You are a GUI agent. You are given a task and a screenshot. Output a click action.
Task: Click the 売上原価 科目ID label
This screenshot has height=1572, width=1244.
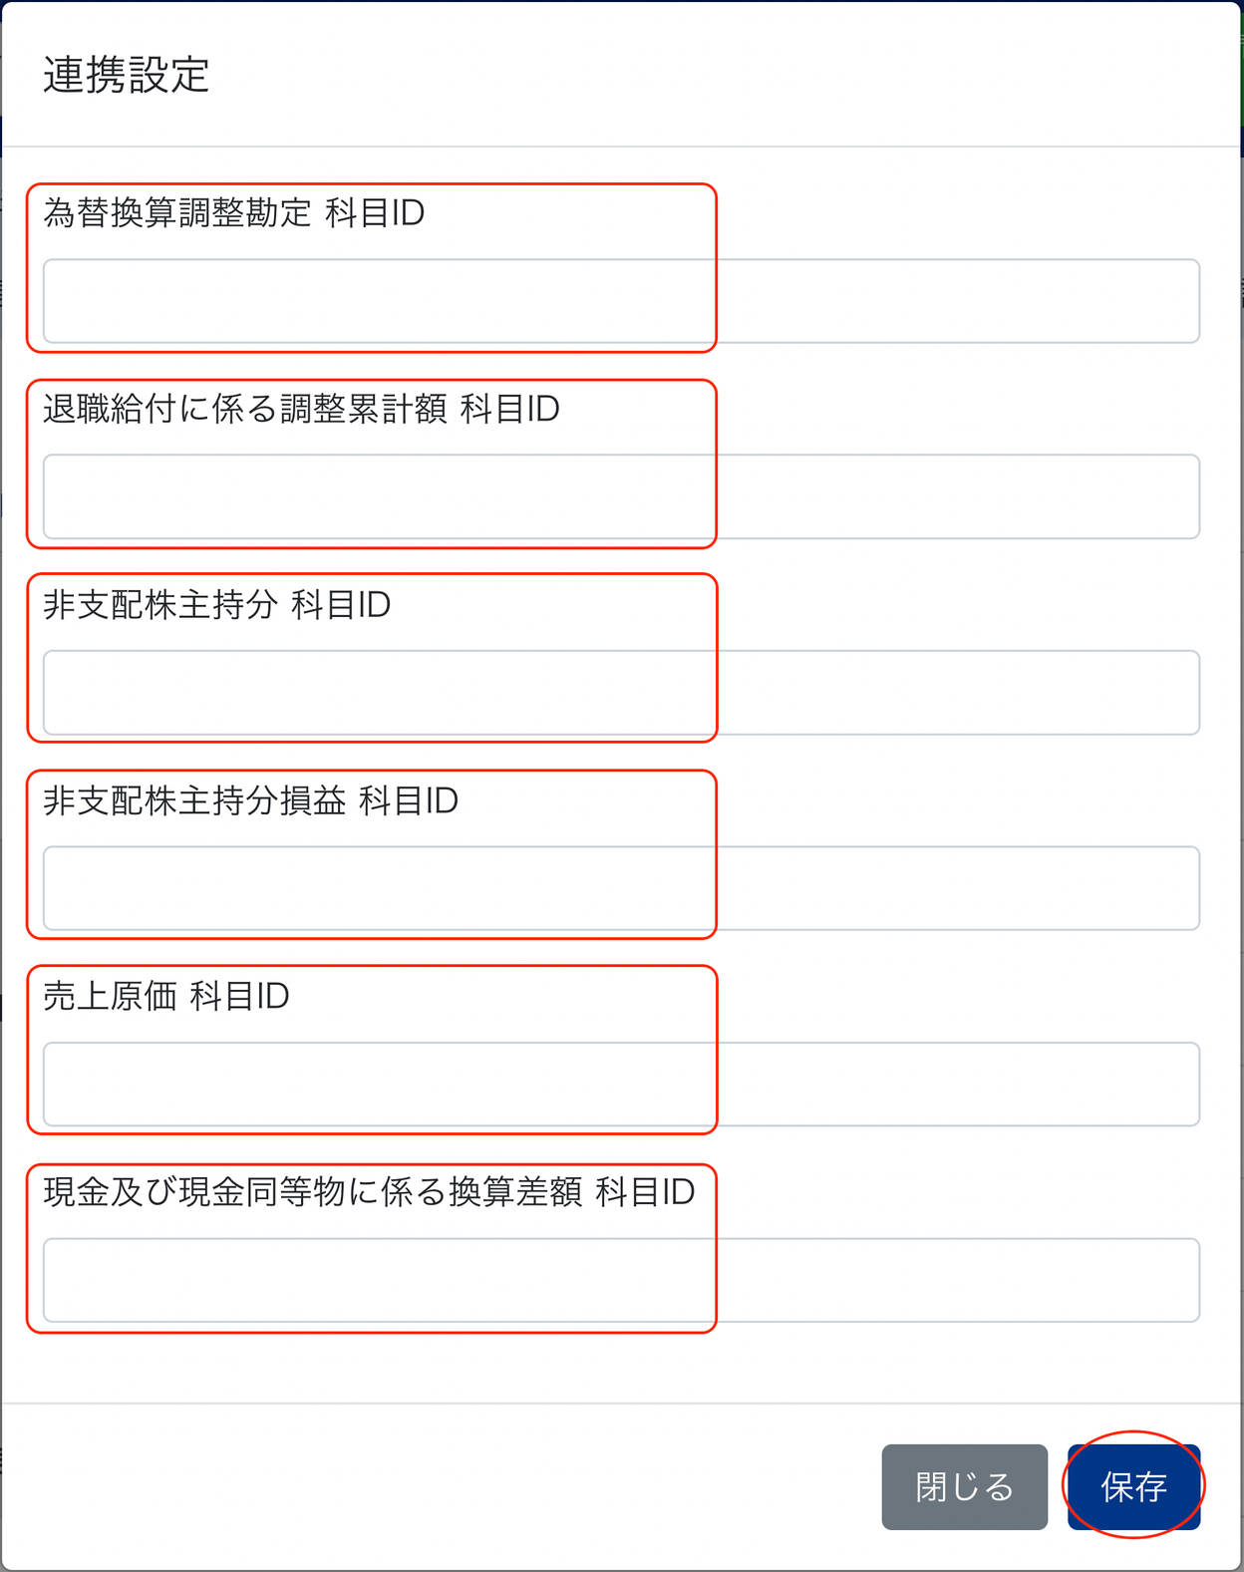click(x=166, y=996)
